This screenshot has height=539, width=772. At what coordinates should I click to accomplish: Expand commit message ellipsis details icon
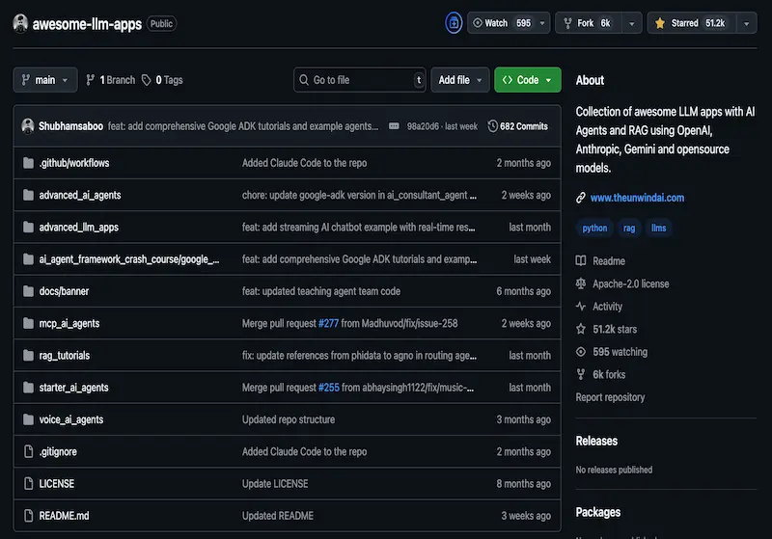[394, 126]
